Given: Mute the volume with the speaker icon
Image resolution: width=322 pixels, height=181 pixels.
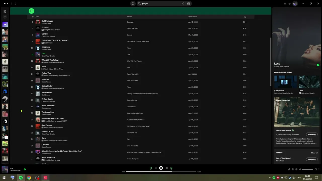Looking at the screenshot, I should [x=300, y=169].
